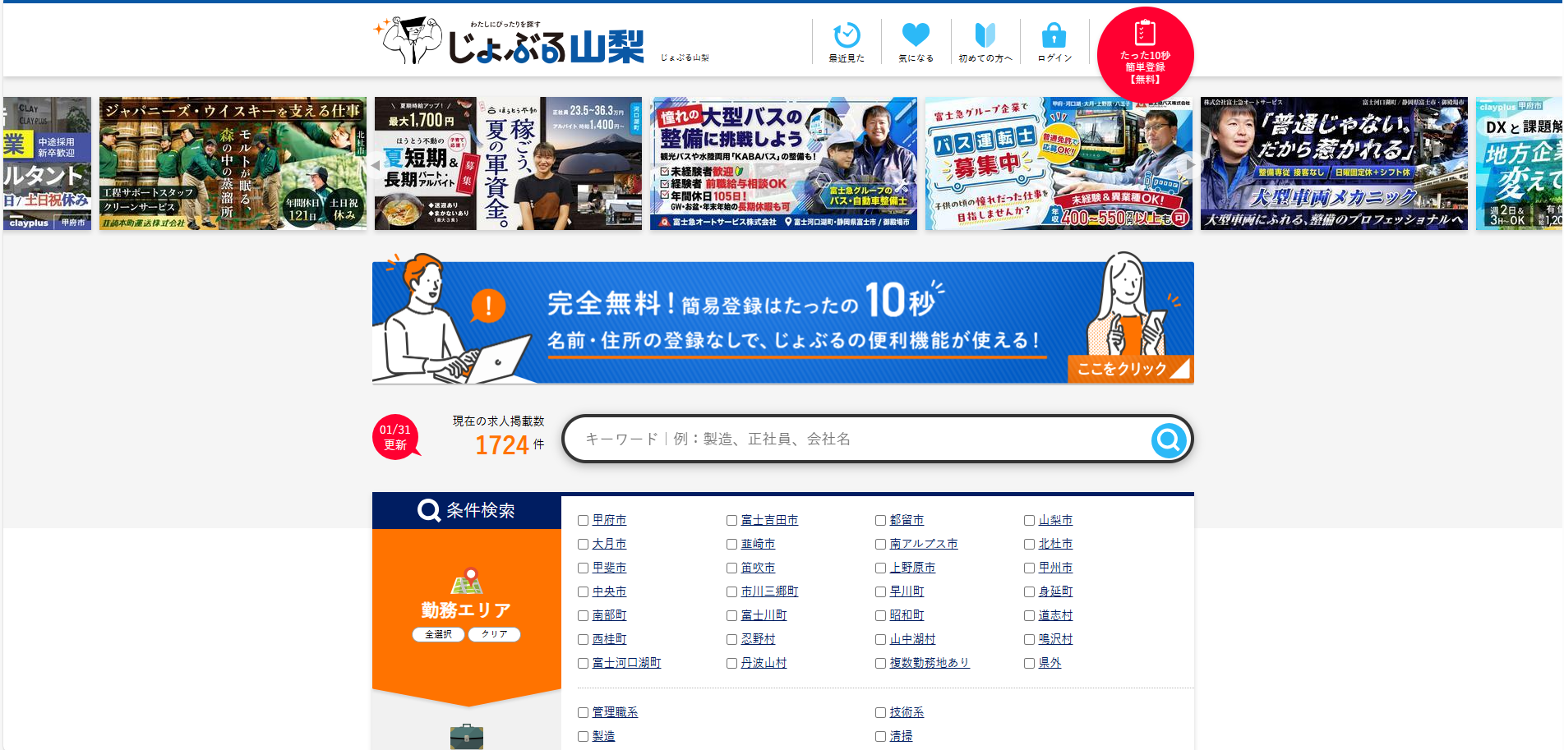
Task: Open the 条件検索 tab header
Action: point(466,511)
